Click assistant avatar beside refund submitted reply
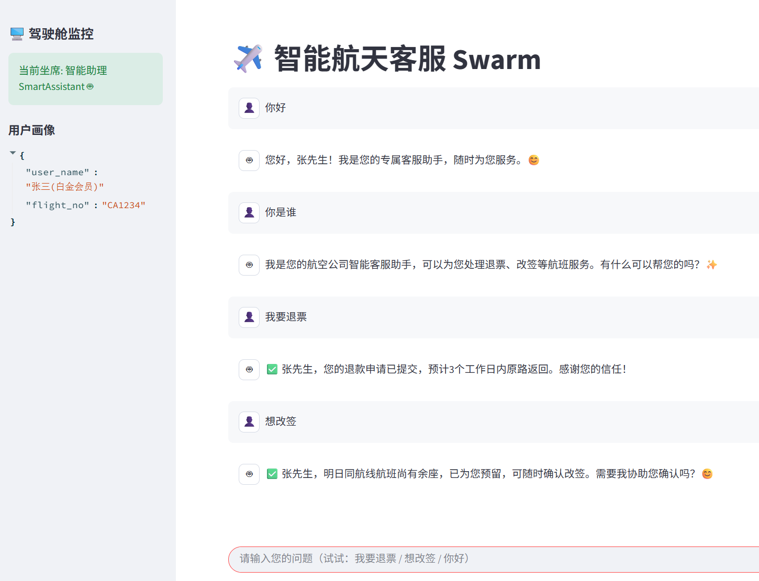Screen dimensions: 759x581 249,370
